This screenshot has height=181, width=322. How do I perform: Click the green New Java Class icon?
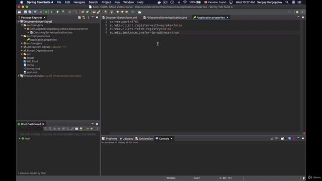pos(88,12)
